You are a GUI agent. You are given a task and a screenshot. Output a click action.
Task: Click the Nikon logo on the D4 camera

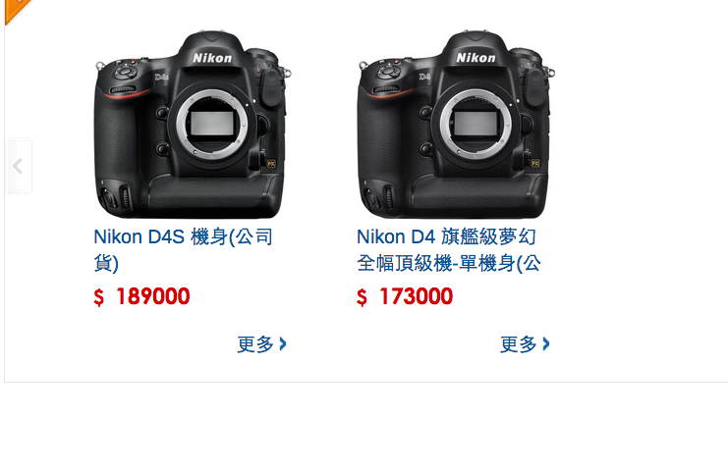coord(476,58)
